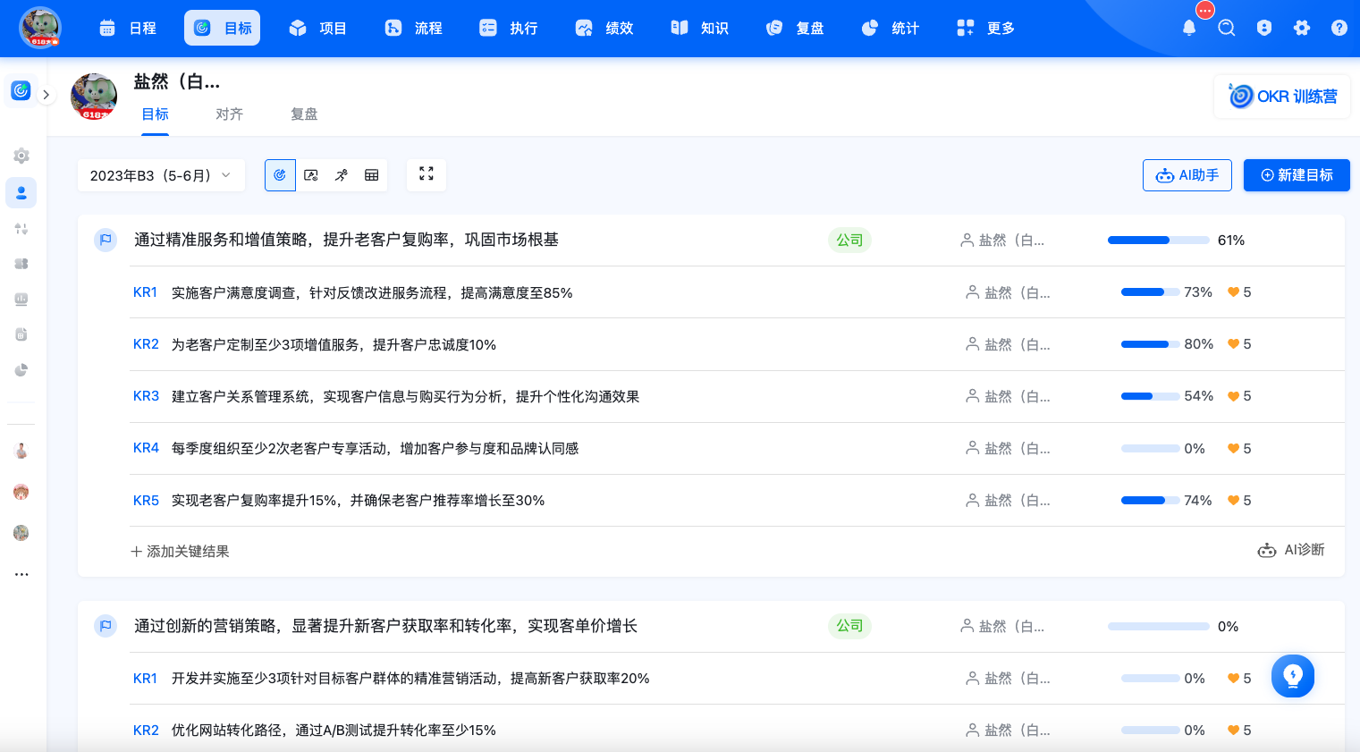Click the OKR target icon in left sidebar
The width and height of the screenshot is (1360, 752).
(x=21, y=90)
